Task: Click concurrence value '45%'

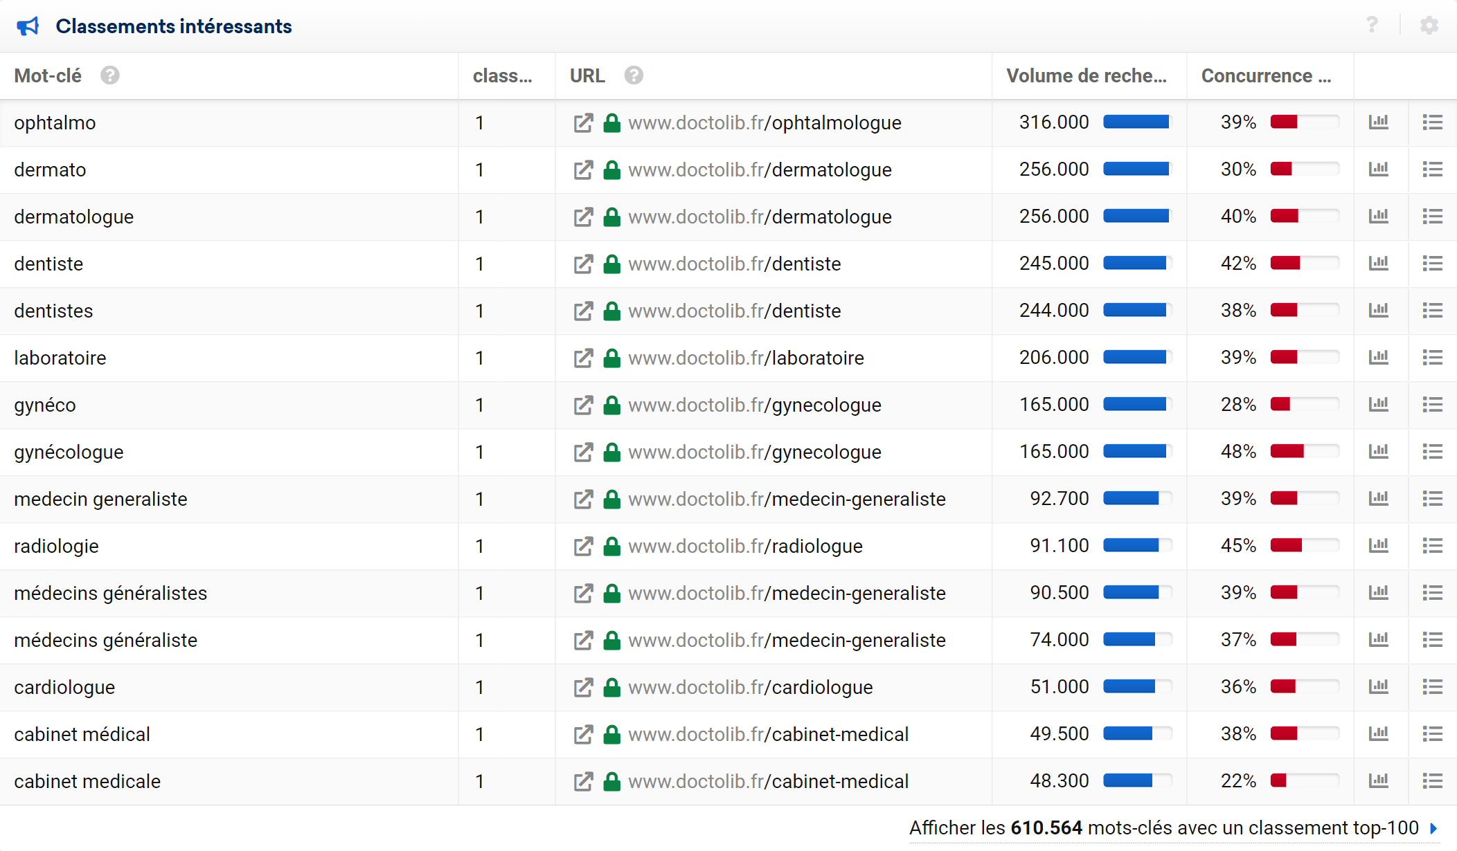Action: 1238,546
